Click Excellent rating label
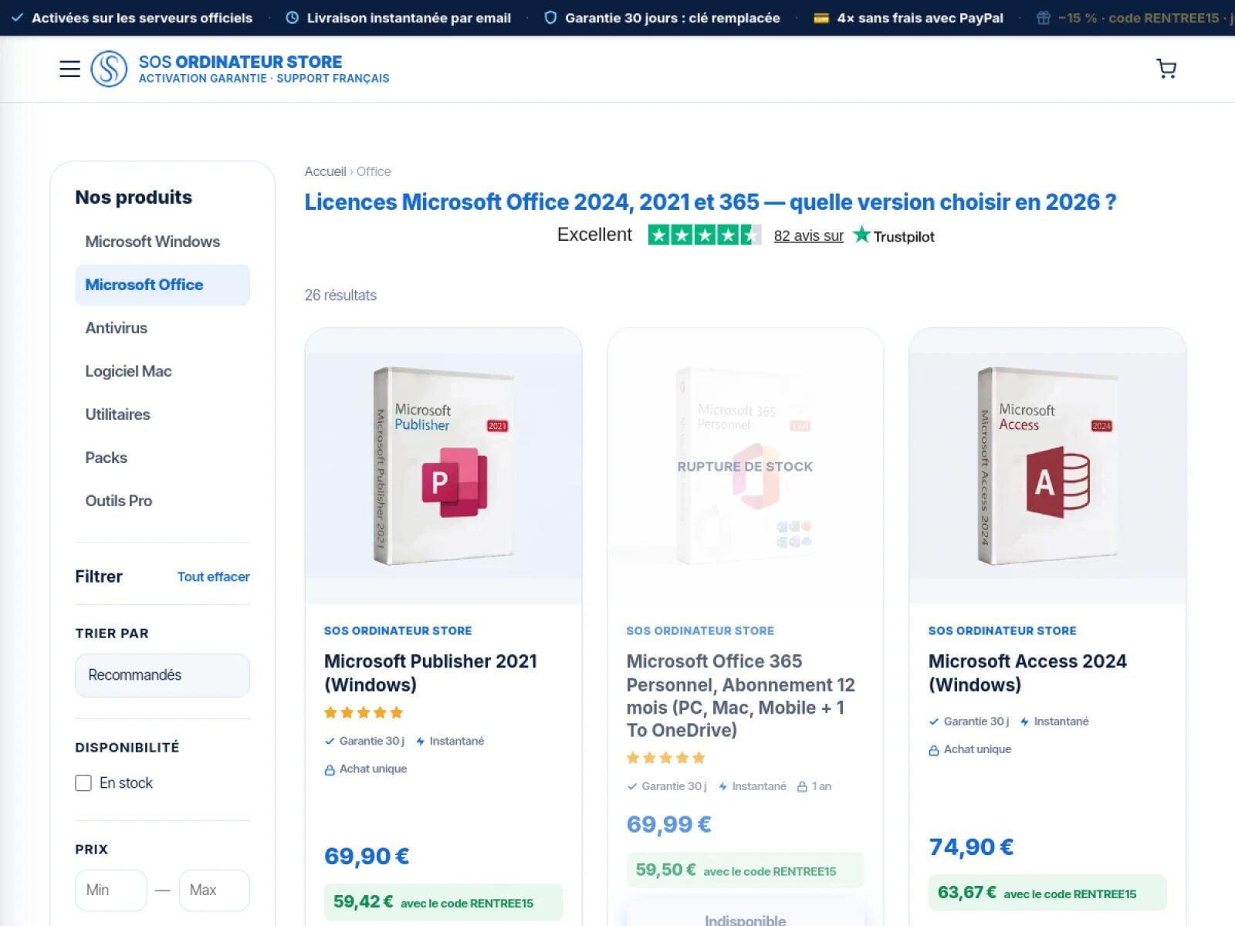 (x=594, y=235)
